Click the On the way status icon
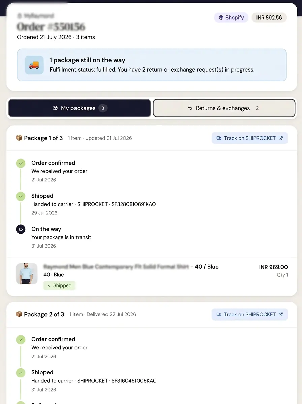 [21, 229]
